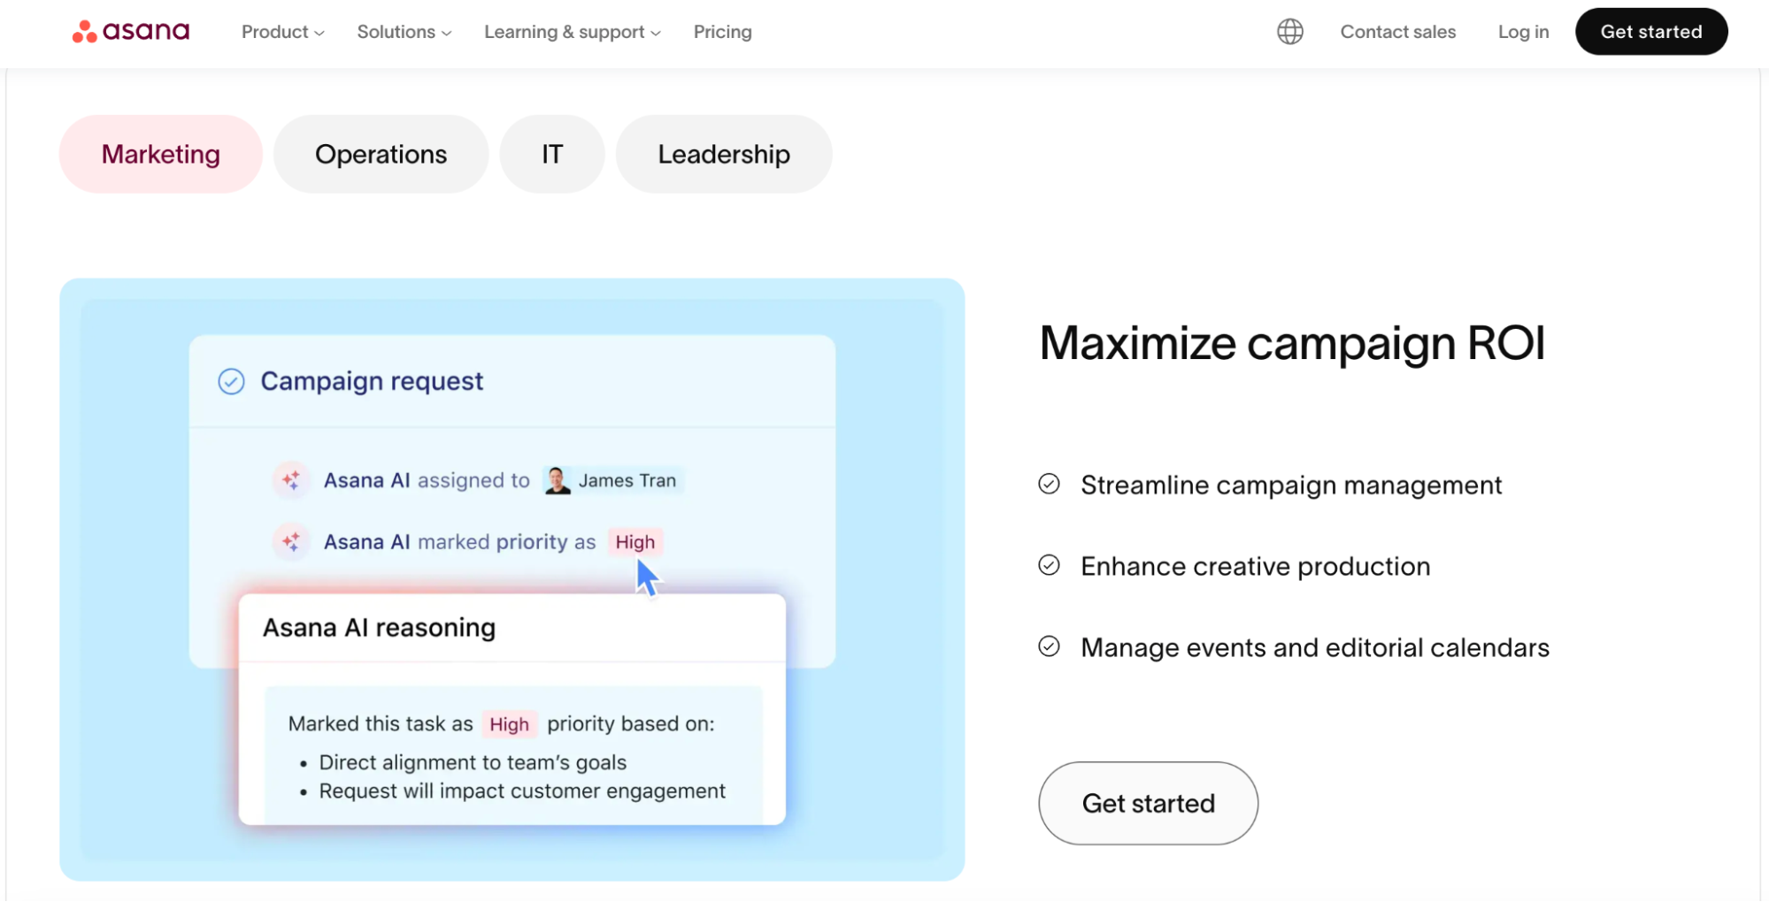Select the IT category pill

(x=551, y=153)
